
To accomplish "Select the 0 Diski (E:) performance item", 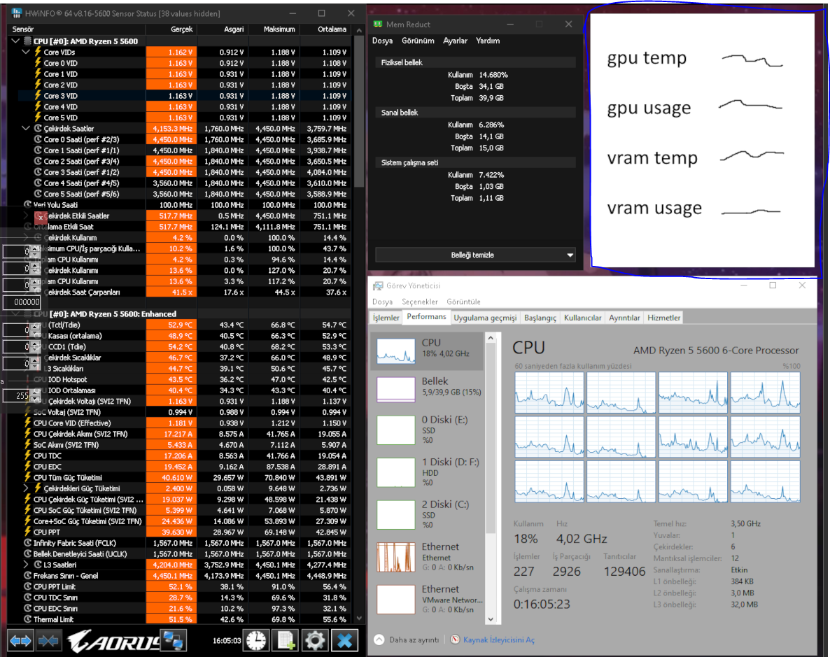I will click(428, 430).
